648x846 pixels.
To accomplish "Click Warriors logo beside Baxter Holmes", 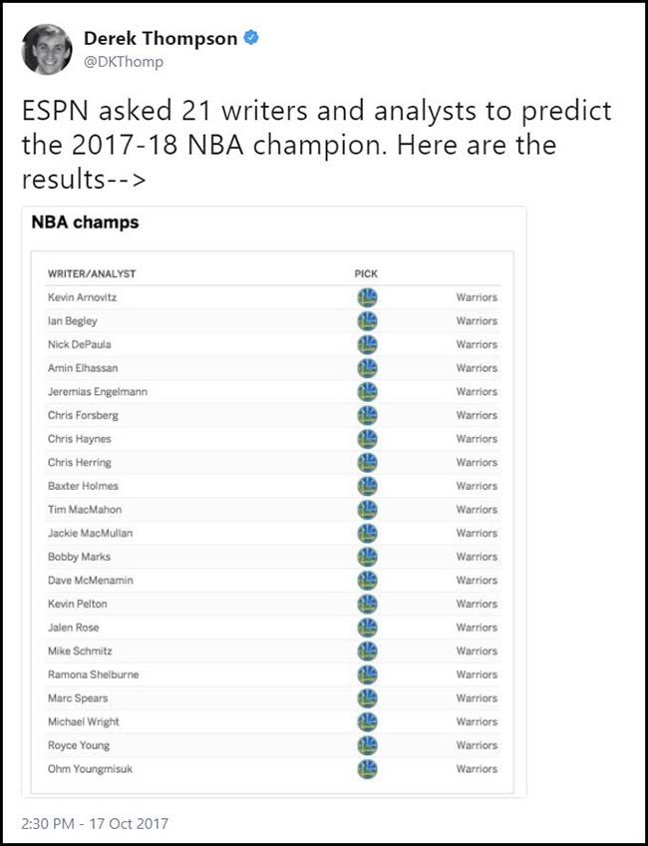I will tap(368, 486).
